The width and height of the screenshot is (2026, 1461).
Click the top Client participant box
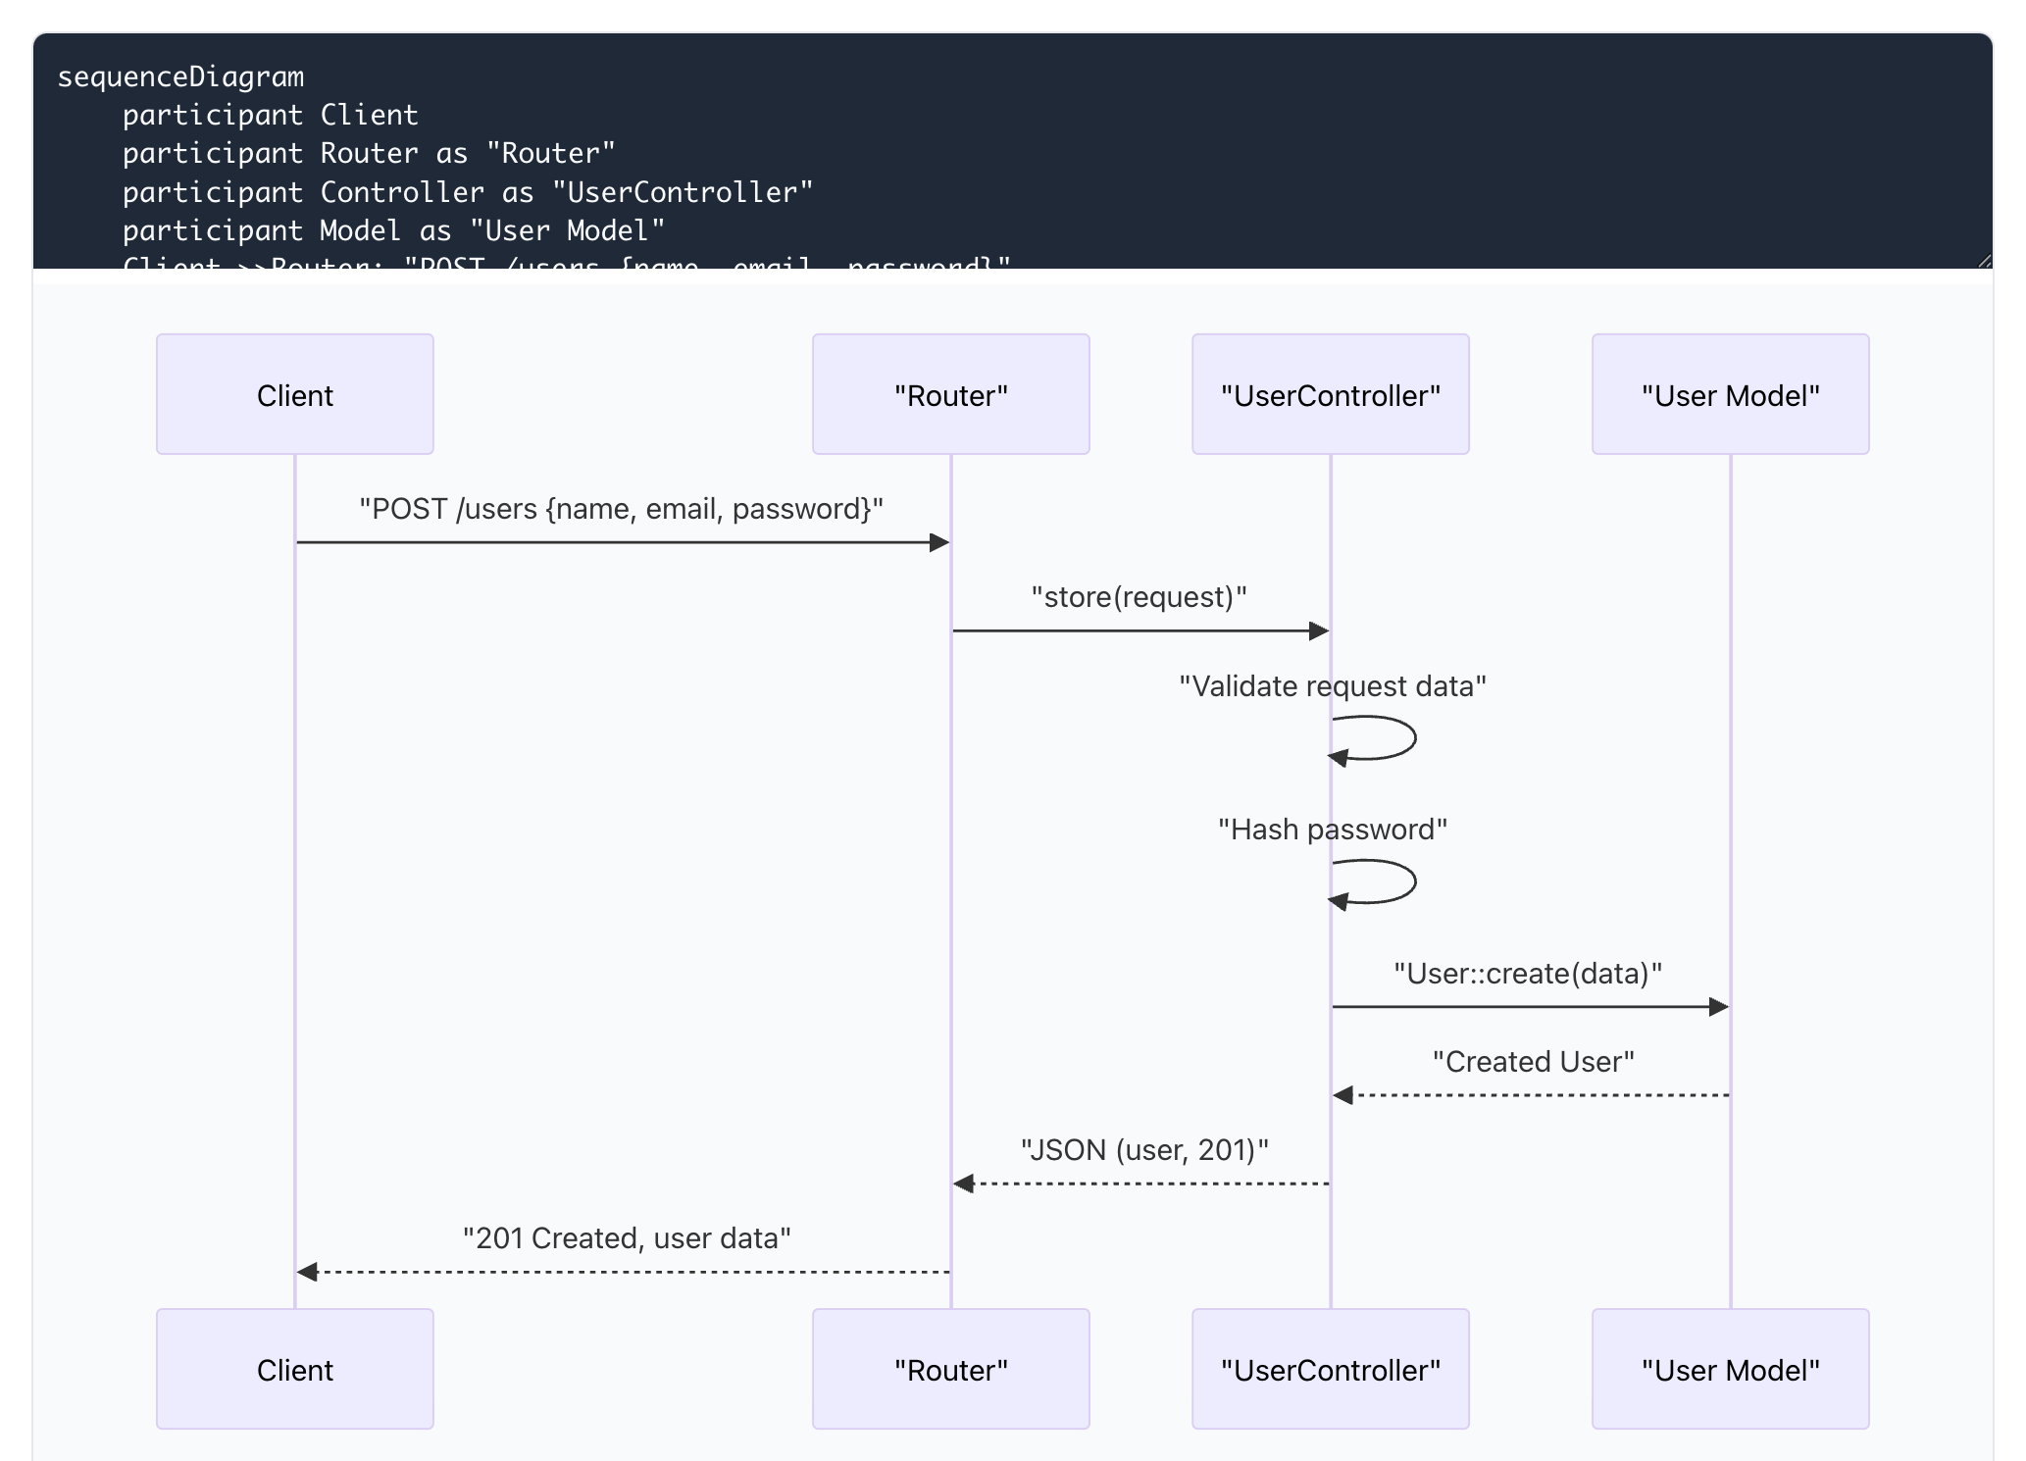294,394
